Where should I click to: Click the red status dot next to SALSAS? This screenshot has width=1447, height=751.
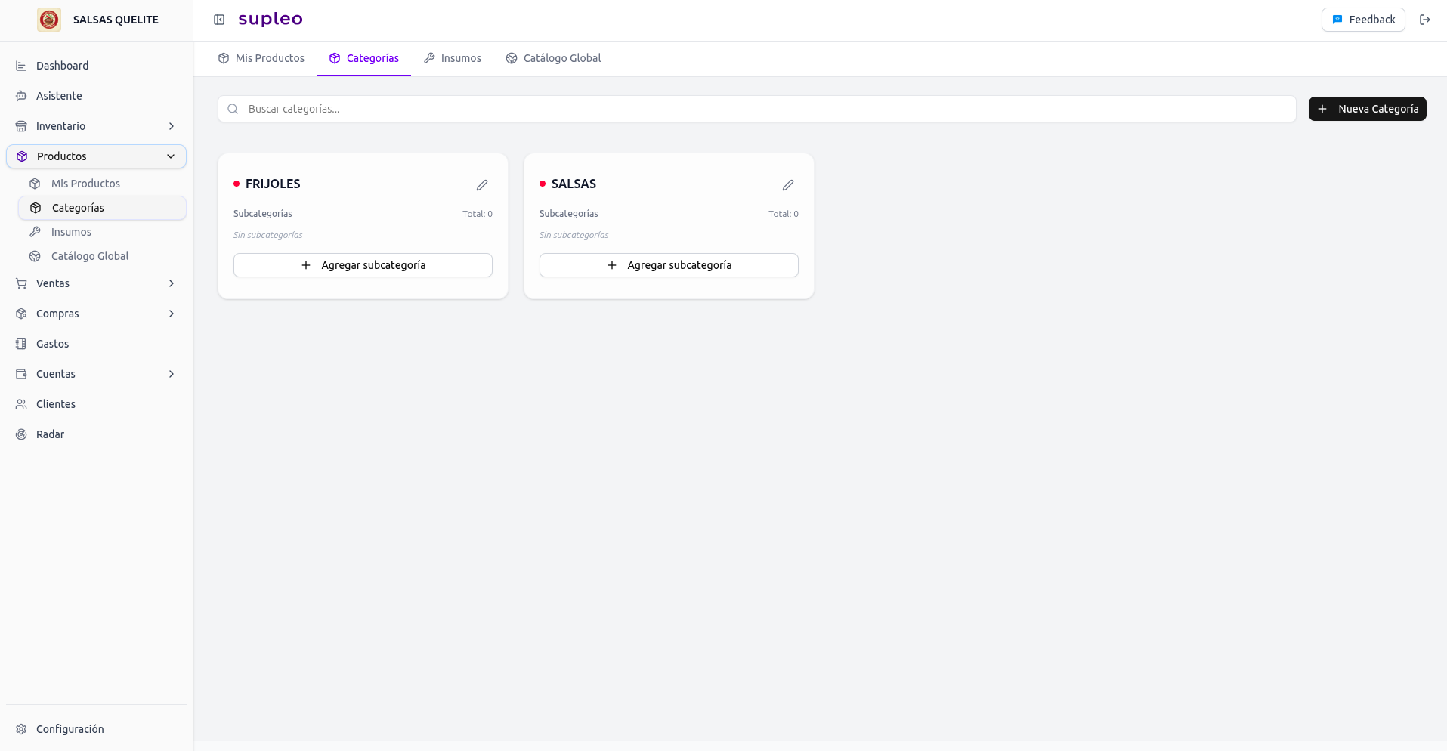point(542,184)
